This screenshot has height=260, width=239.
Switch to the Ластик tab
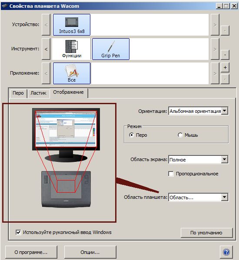click(39, 93)
